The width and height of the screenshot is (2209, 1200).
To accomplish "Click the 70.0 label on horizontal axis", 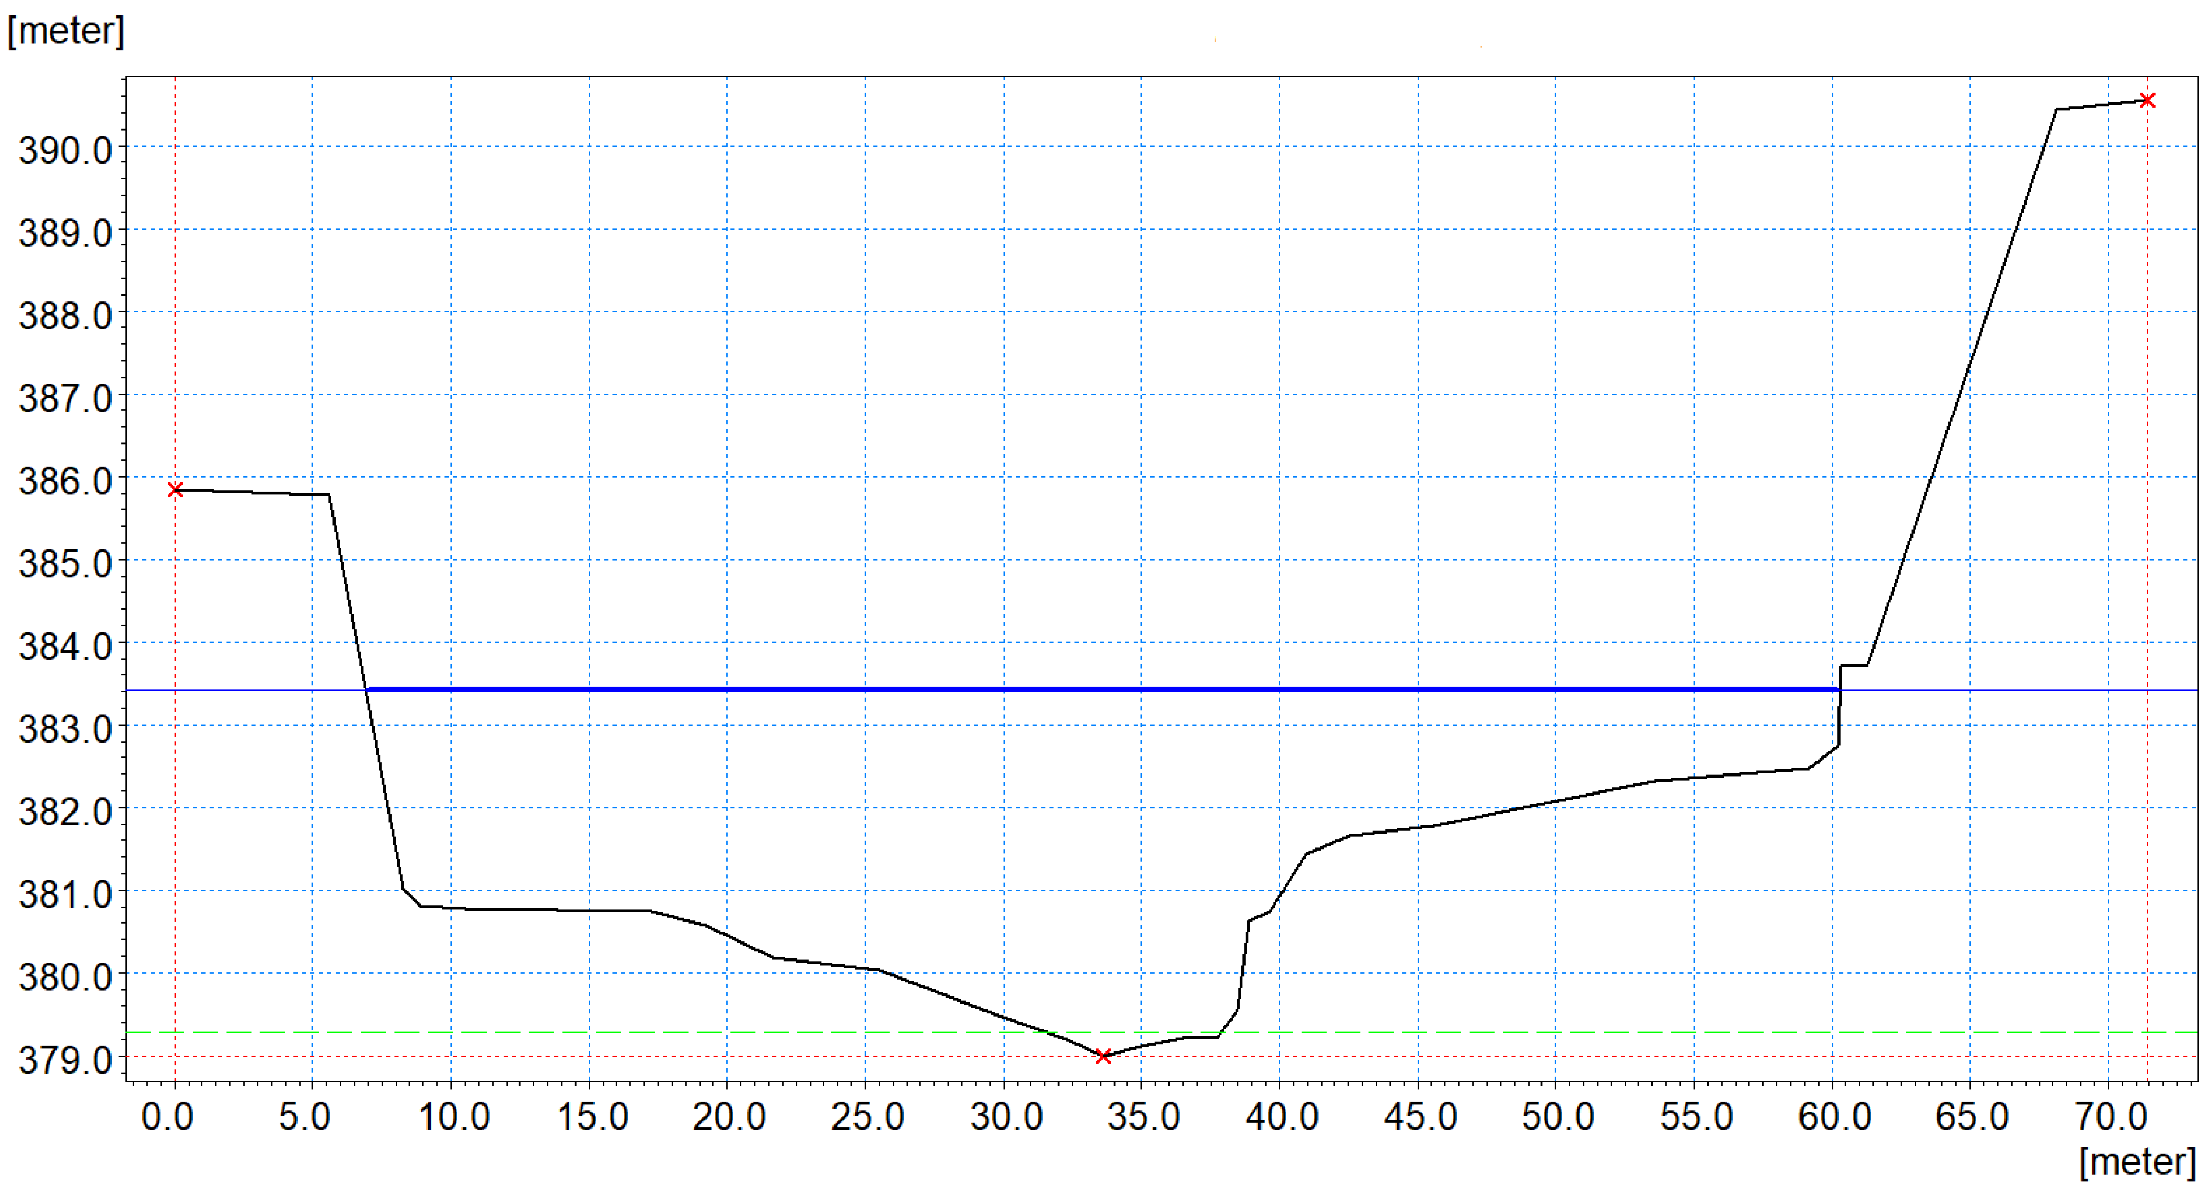I will [x=2111, y=1116].
